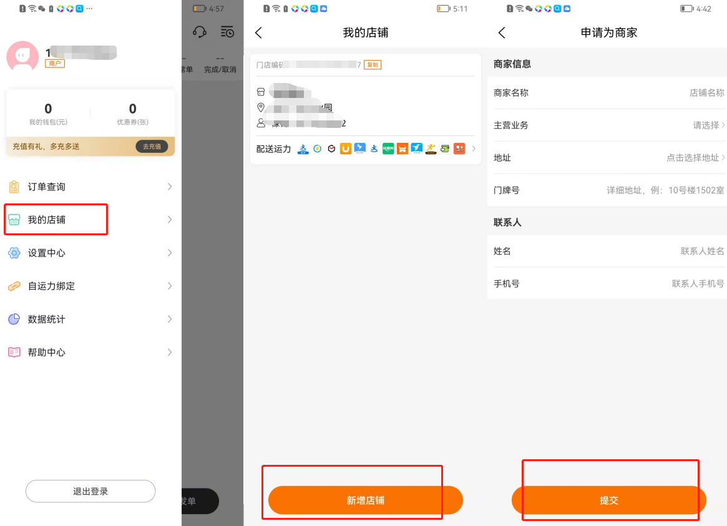Click the 商家名称 input field
This screenshot has height=526, width=727.
607,93
